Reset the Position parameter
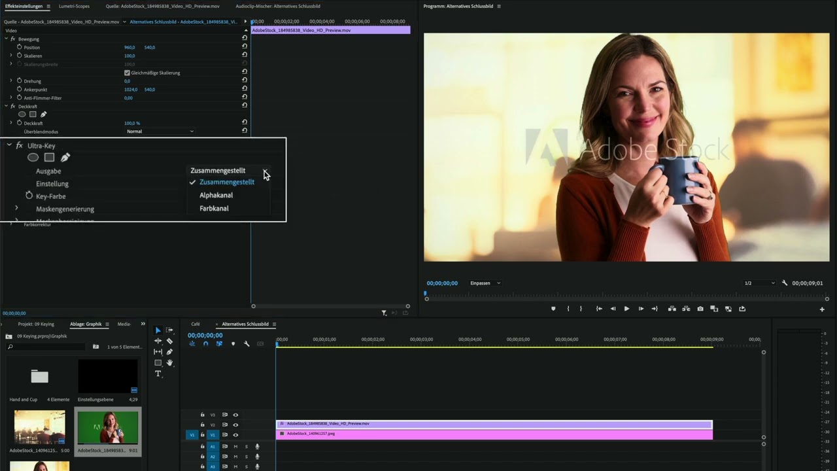 click(x=245, y=47)
